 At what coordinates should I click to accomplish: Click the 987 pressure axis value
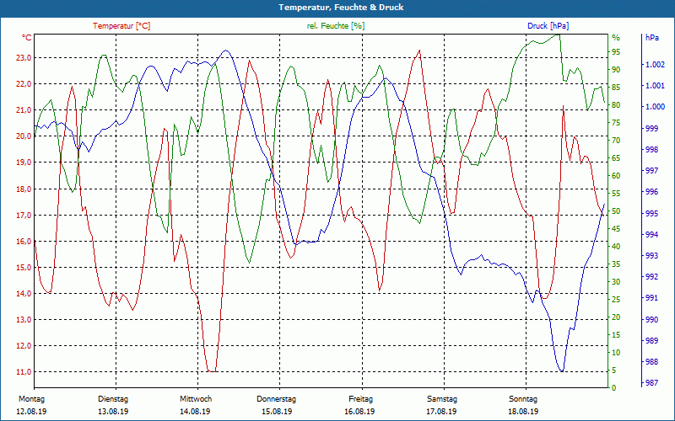651,383
